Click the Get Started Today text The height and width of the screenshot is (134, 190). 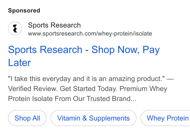(88, 89)
